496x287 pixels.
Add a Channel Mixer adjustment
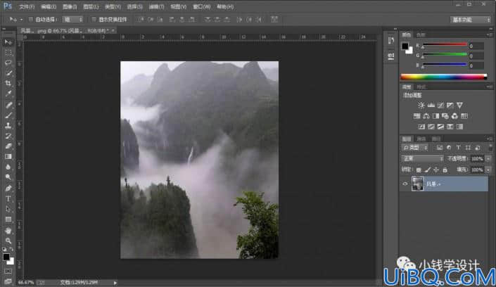454,116
